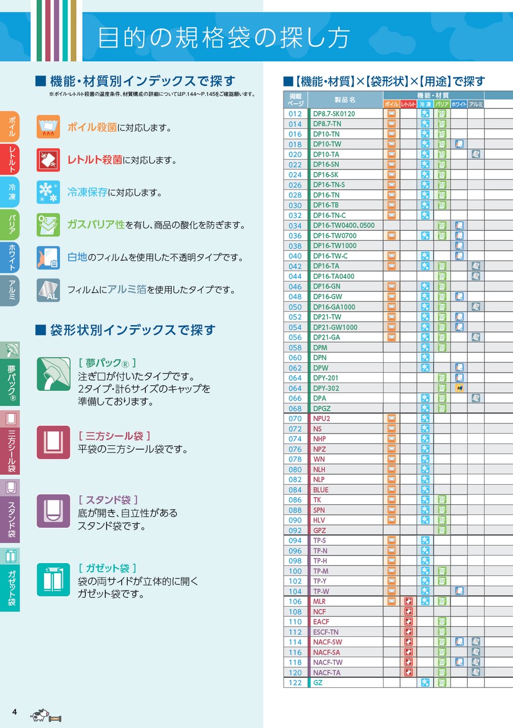Click the boil icon in the NPU2 row

[x=391, y=418]
